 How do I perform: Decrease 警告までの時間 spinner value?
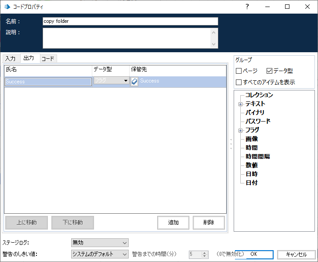tap(204, 256)
